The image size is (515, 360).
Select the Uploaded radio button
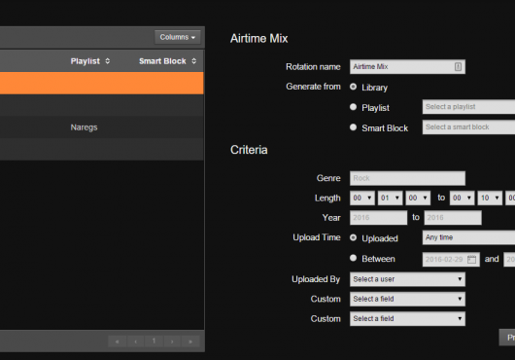pos(353,237)
